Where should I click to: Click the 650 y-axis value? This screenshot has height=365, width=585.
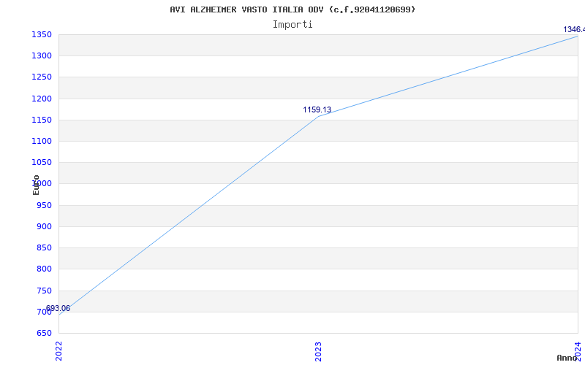(x=44, y=333)
